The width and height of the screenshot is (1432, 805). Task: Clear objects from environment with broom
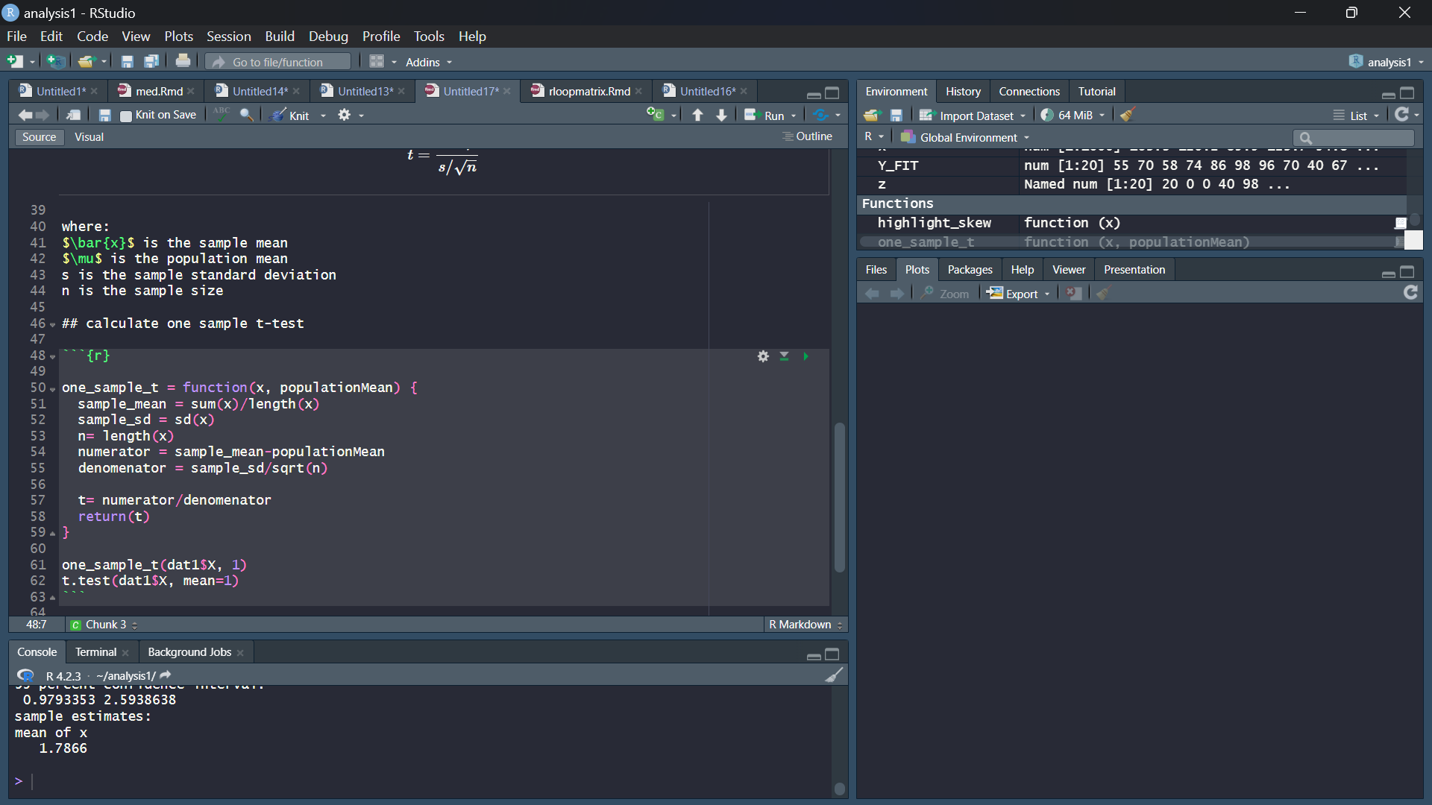1128,115
